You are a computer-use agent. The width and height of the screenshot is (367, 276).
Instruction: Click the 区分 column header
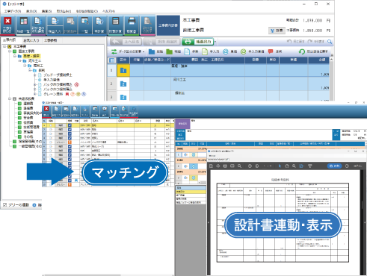123,60
